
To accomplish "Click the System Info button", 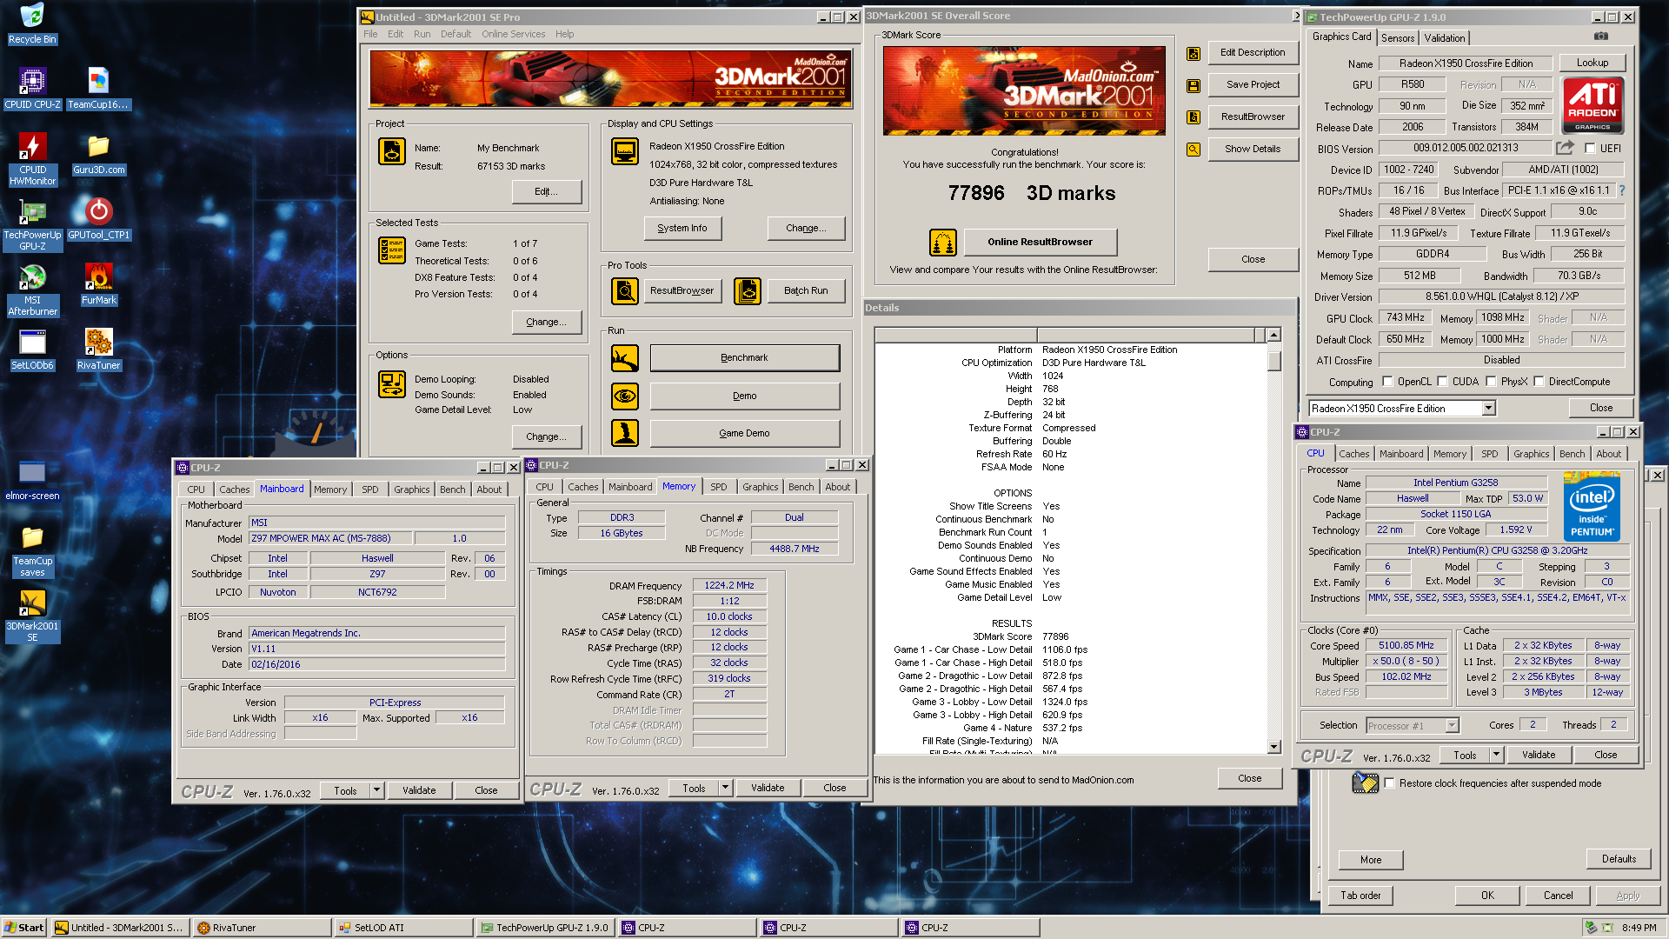I will (682, 229).
